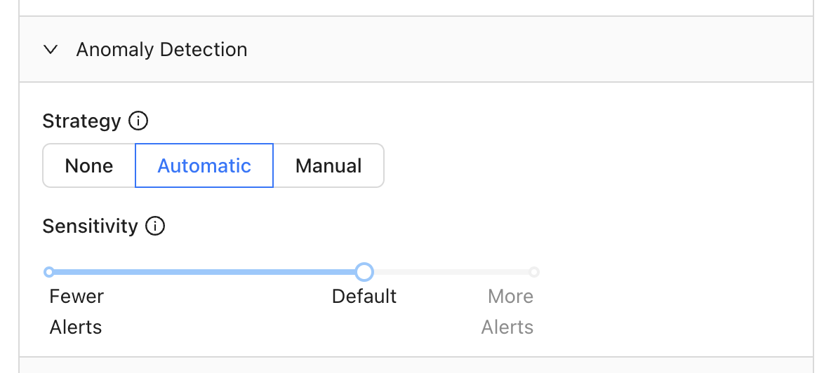Image resolution: width=831 pixels, height=373 pixels.
Task: Click the panel section below the sensitivity settings
Action: pyautogui.click(x=416, y=365)
